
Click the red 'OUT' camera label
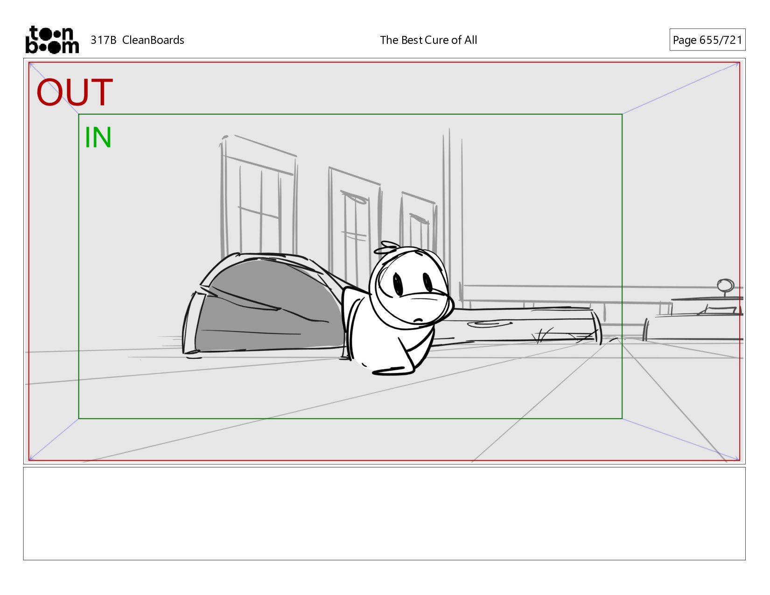point(75,92)
